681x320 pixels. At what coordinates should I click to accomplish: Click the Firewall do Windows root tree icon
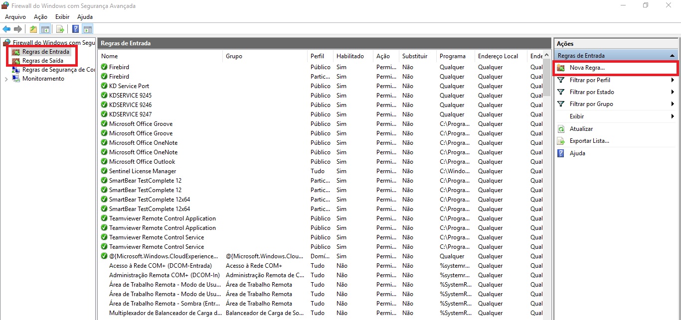(x=7, y=43)
